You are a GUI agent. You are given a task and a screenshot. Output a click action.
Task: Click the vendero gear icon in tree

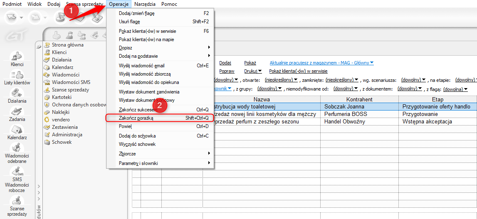[x=47, y=120]
